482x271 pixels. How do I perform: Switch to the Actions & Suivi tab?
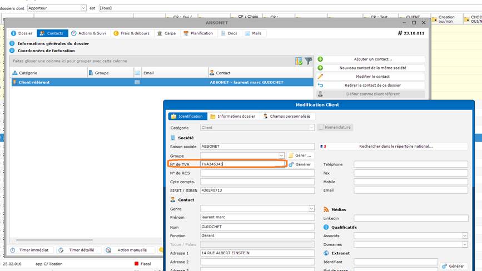point(88,33)
